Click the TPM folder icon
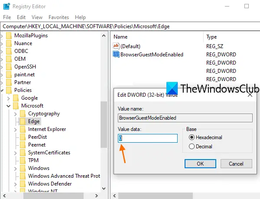 coord(23,160)
